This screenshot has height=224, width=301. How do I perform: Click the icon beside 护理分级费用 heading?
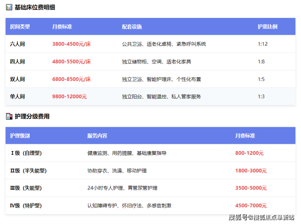click(x=9, y=116)
